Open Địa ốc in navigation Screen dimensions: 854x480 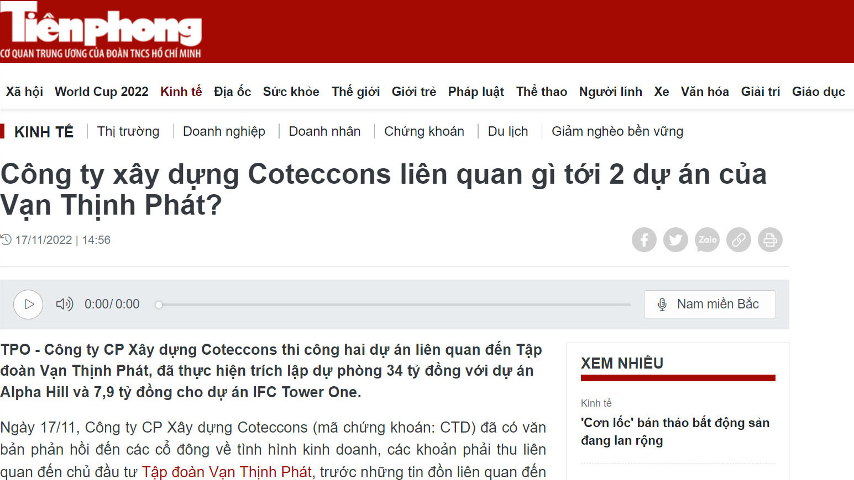click(232, 92)
